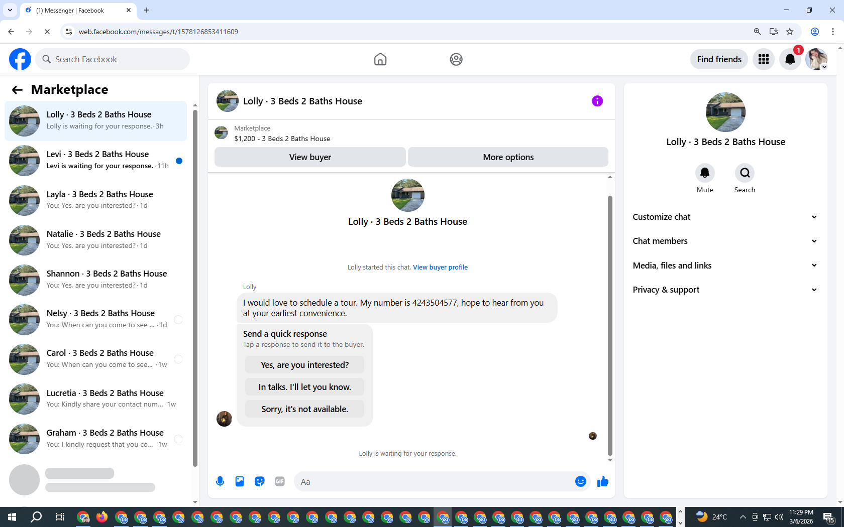Choose a GIF icon
This screenshot has width=844, height=527.
(280, 481)
